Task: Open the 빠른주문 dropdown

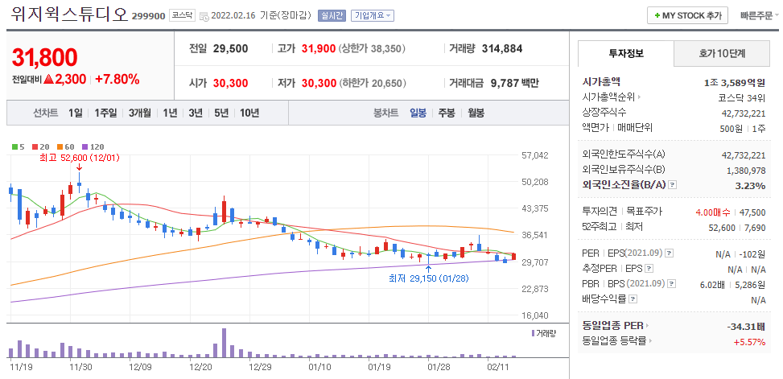Action: tap(759, 15)
